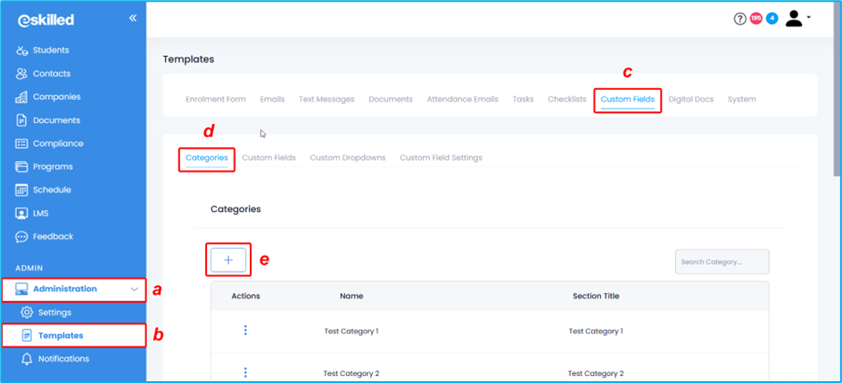Collapse the sidebar with double-chevron icon
842x383 pixels.
[133, 19]
